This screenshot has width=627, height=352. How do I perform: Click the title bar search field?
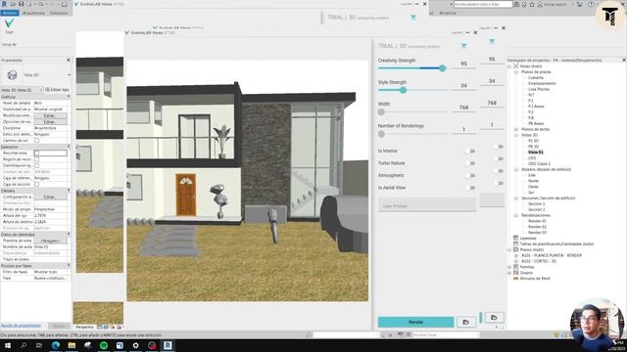pyautogui.click(x=483, y=4)
